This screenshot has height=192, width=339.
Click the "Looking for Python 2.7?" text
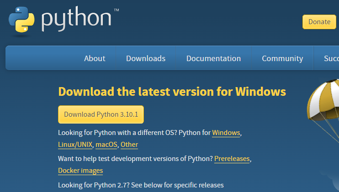[94, 185]
